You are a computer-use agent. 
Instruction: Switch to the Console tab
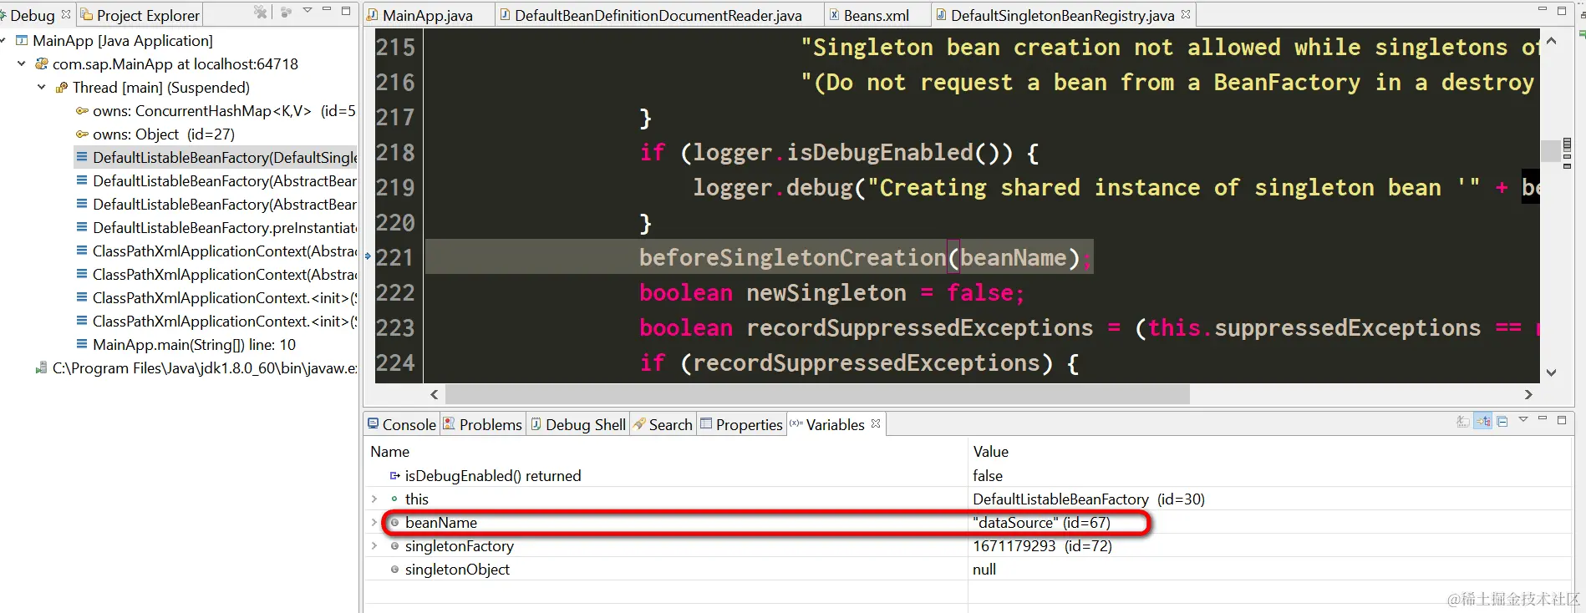(x=402, y=424)
